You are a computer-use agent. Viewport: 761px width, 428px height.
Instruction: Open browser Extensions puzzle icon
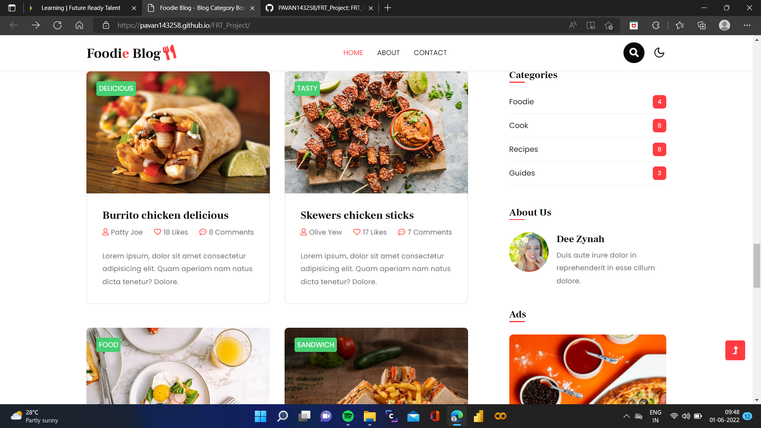(x=656, y=25)
